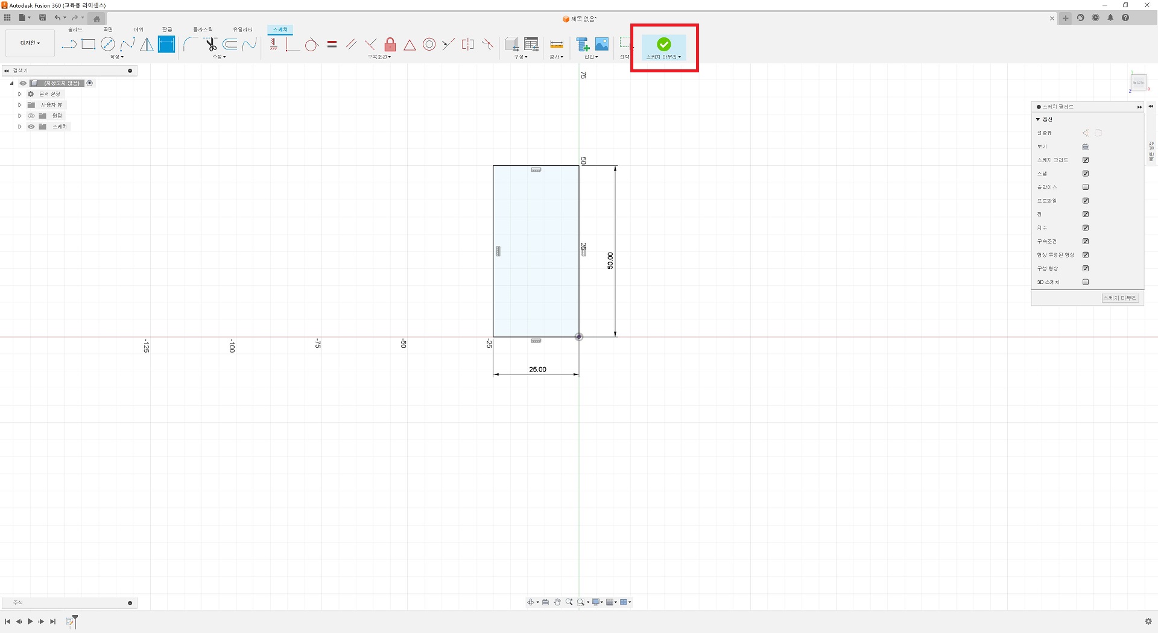Toggle visibility of 원점 folder
The height and width of the screenshot is (633, 1158).
tap(31, 116)
